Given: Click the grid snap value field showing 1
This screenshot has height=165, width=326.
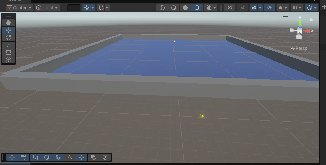Looking at the screenshot, I should click(74, 8).
